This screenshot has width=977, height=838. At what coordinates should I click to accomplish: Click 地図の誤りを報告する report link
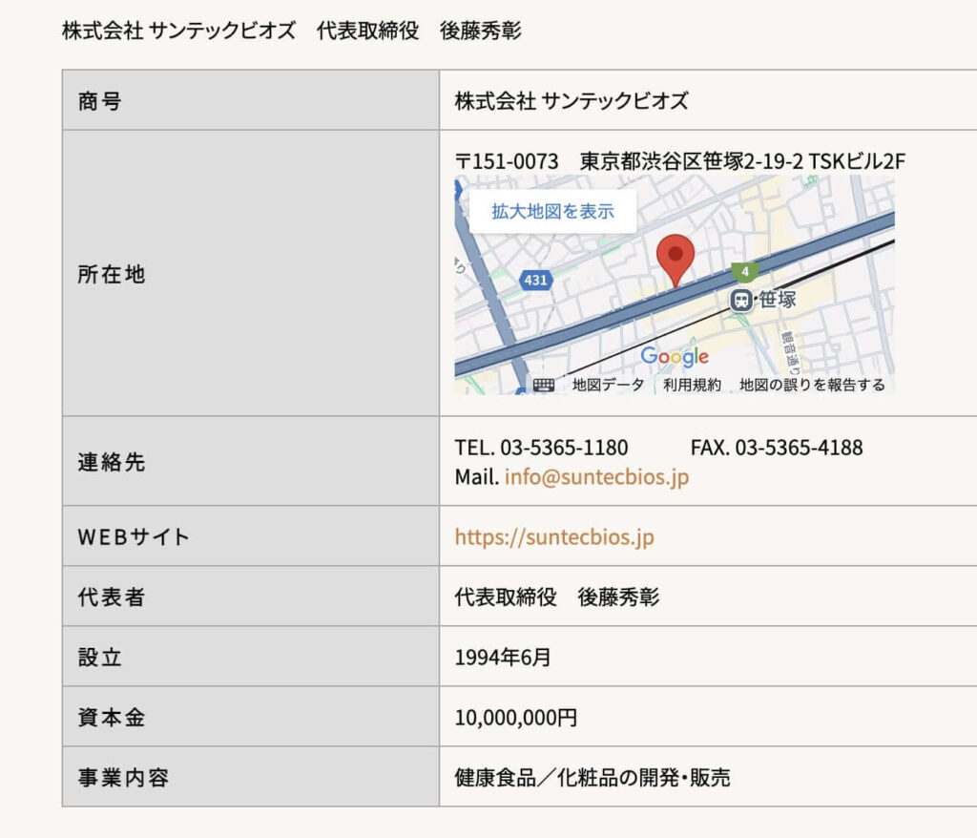[812, 386]
